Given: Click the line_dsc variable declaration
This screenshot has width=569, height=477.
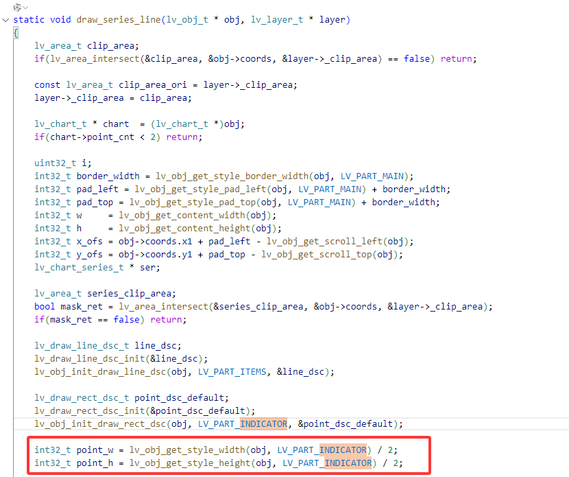Looking at the screenshot, I should (156, 346).
